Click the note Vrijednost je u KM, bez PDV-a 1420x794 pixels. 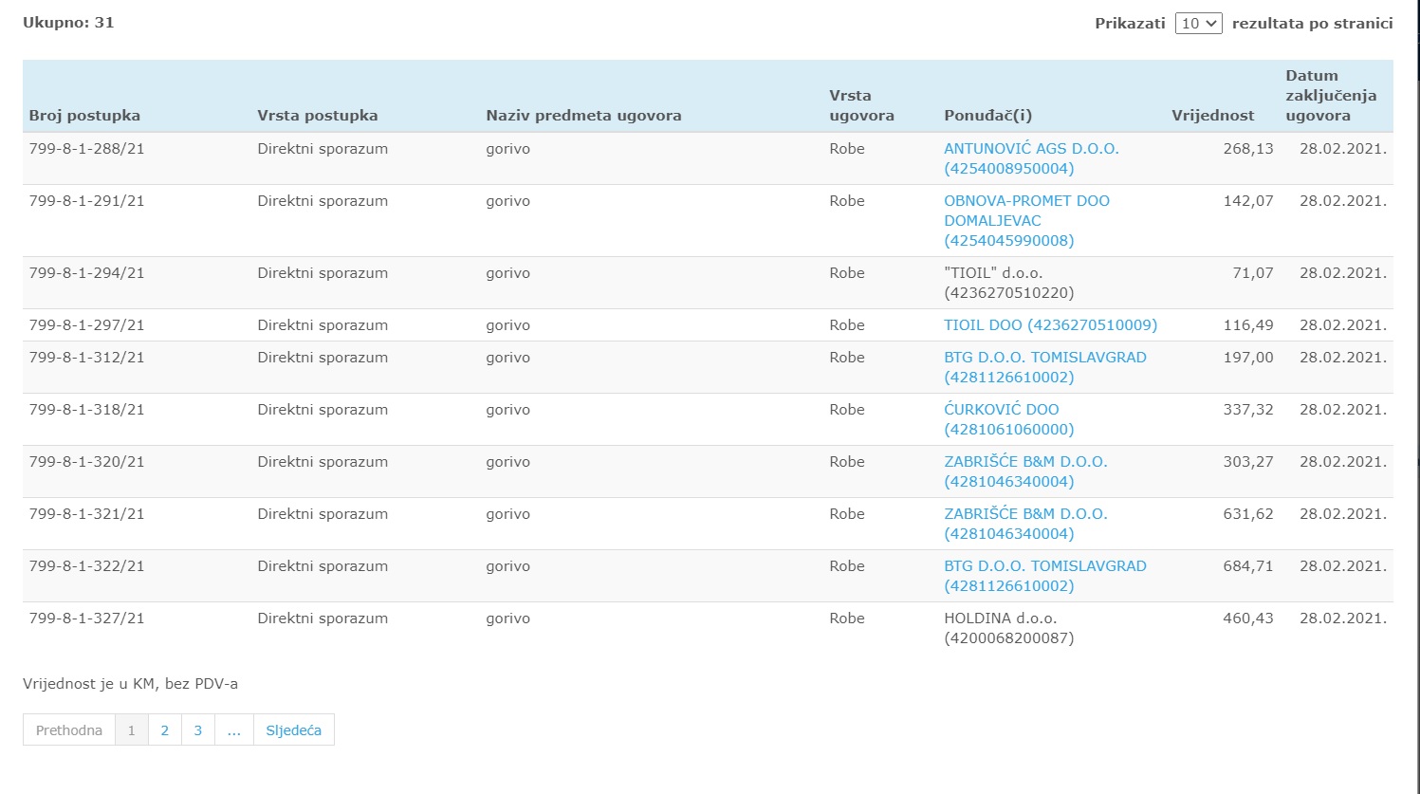pyautogui.click(x=130, y=683)
